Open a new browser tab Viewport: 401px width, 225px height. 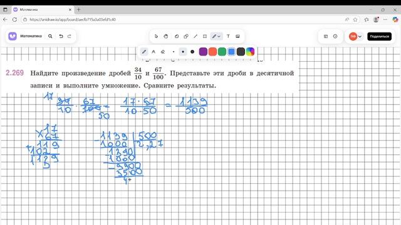tap(78, 9)
